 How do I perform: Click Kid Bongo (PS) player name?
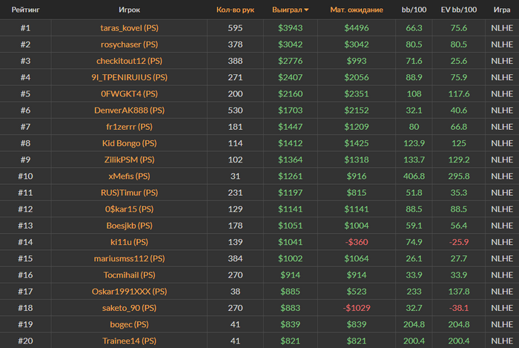tap(129, 143)
